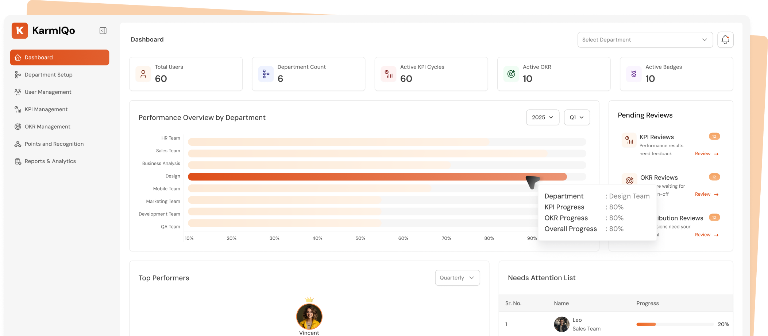Screen dimensions: 768x336
Task: Click the 12 badge on KPI Reviews
Action: [714, 136]
